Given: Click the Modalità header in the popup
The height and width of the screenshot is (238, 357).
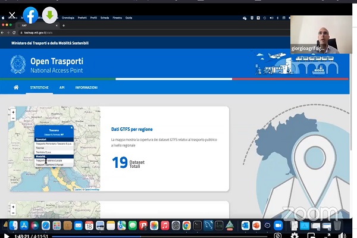Looking at the screenshot, I should point(54,156).
